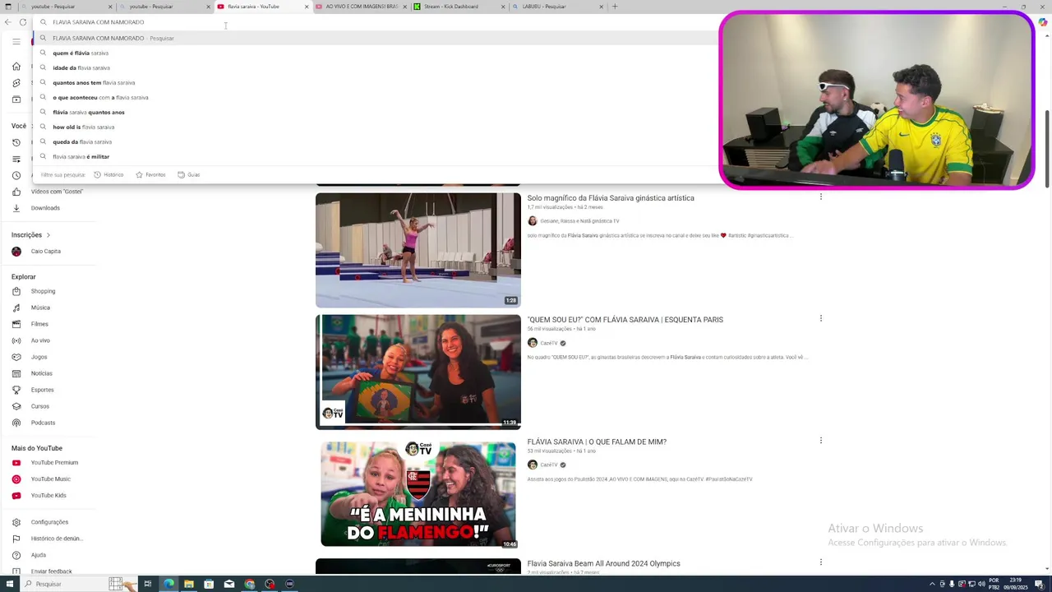Click the Ajuda help icon

point(16,555)
